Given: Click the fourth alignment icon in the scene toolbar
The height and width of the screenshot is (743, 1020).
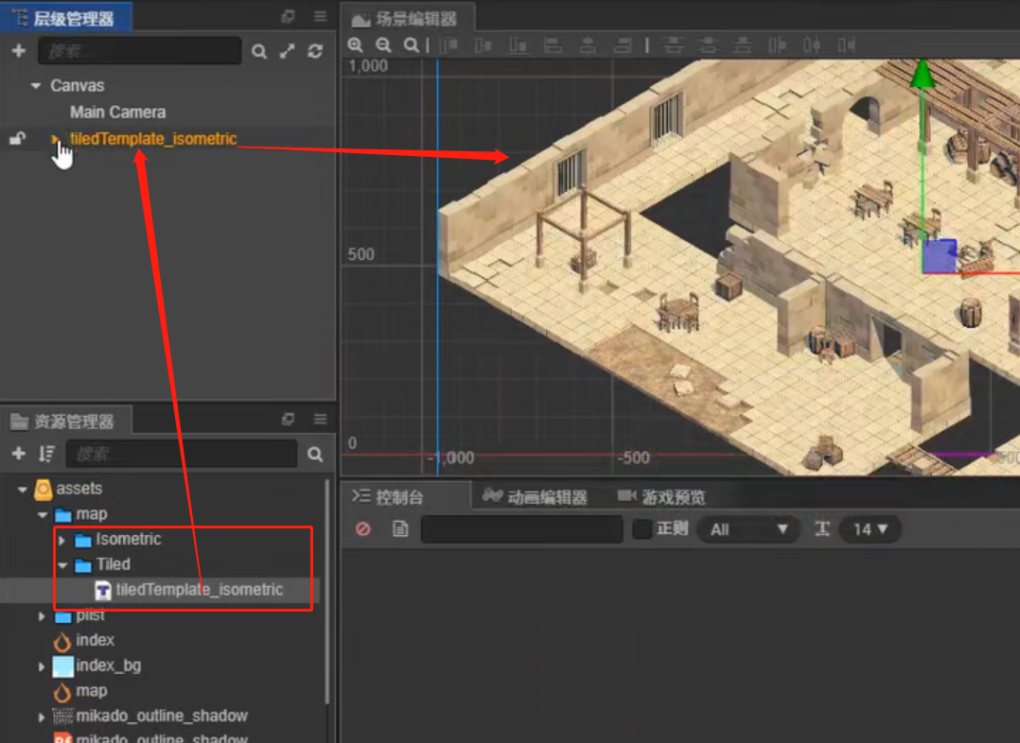Looking at the screenshot, I should pyautogui.click(x=553, y=44).
